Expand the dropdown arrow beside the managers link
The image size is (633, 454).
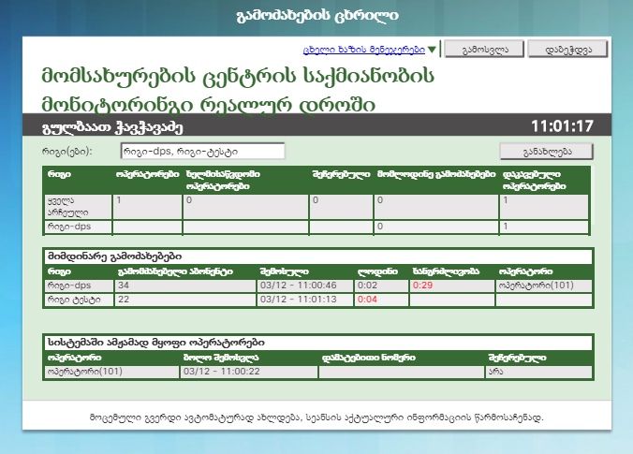pos(432,50)
